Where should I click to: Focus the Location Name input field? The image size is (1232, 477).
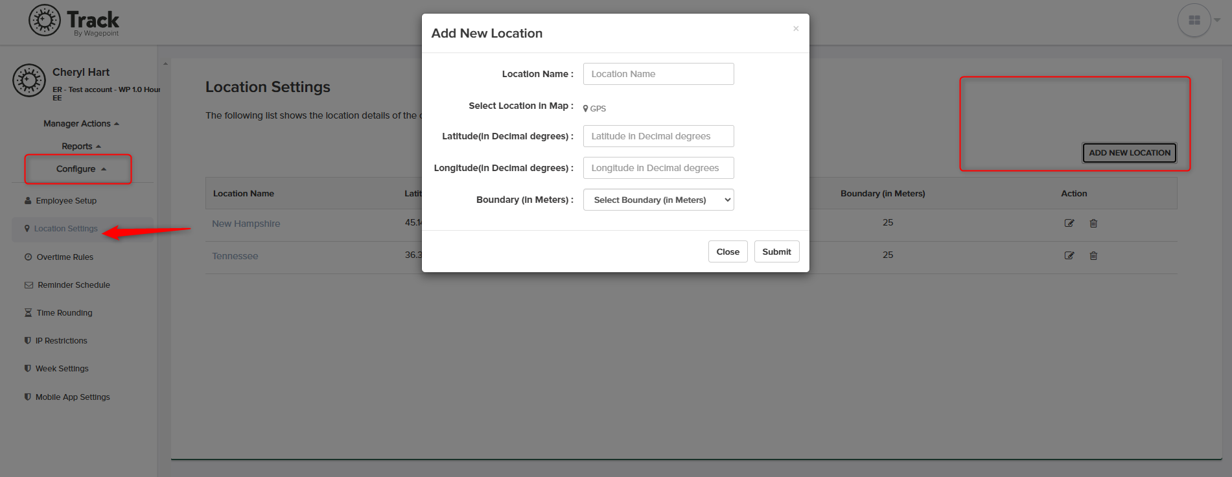pos(658,74)
